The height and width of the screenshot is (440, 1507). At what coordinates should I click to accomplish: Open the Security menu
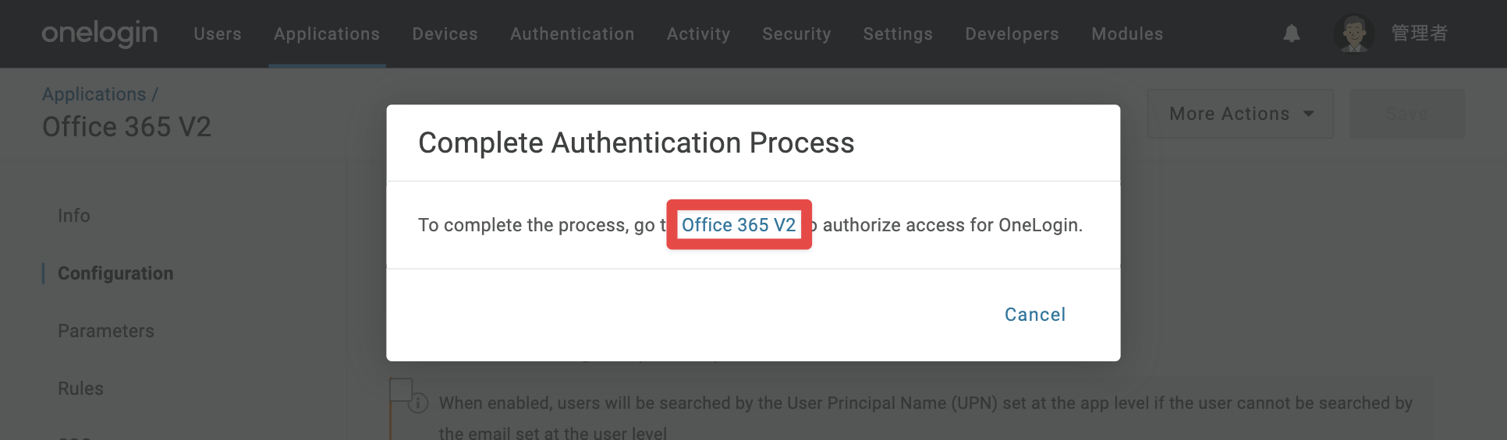(796, 33)
